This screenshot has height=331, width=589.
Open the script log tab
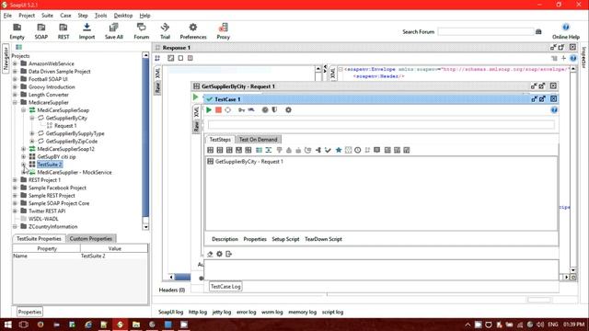tap(332, 312)
